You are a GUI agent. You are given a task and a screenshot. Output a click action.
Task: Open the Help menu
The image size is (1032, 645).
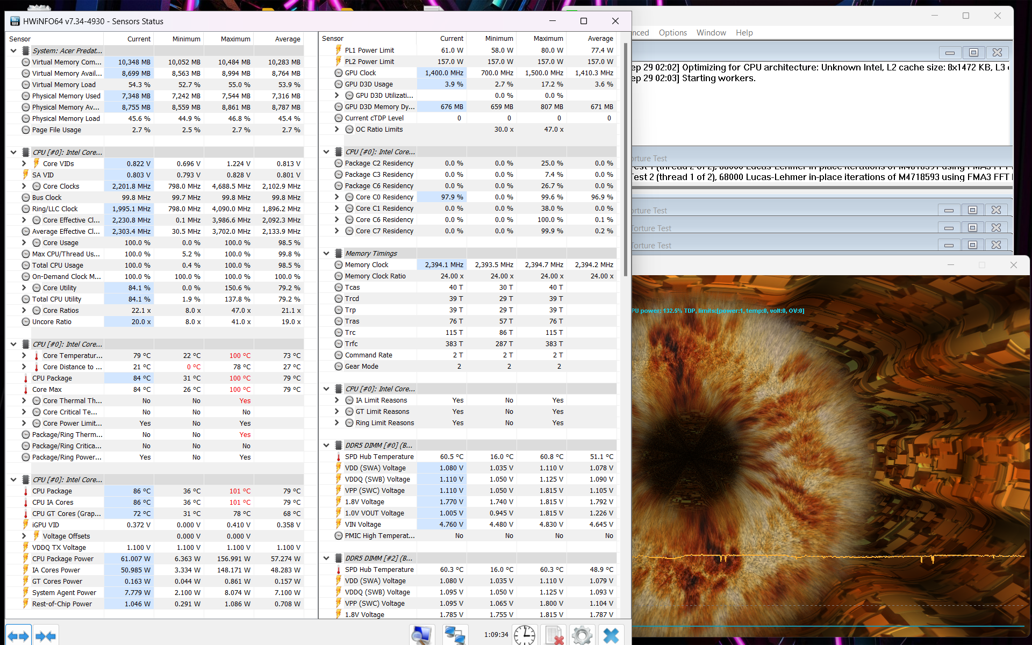[744, 33]
